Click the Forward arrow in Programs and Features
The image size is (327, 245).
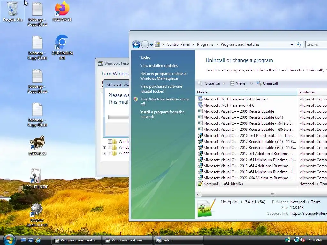(x=145, y=44)
